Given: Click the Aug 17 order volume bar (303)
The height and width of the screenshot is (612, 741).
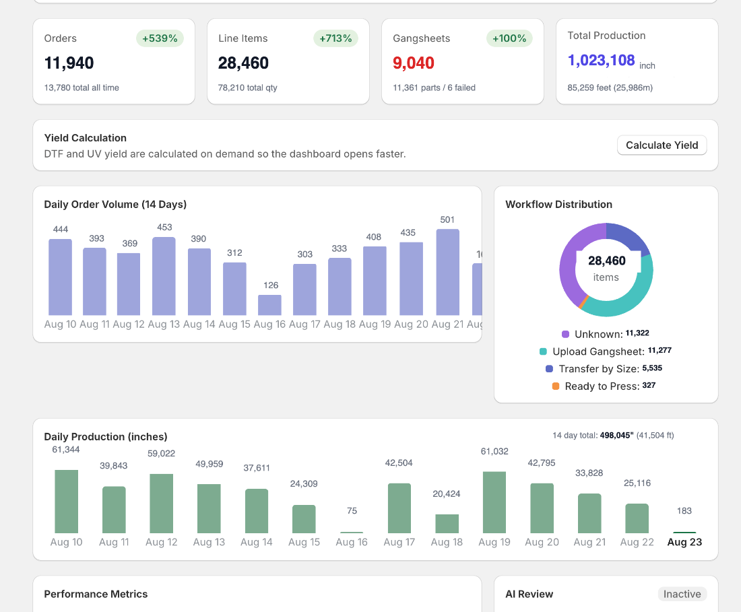Looking at the screenshot, I should point(304,290).
